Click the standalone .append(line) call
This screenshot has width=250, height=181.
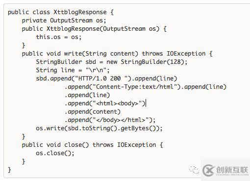click(x=87, y=95)
